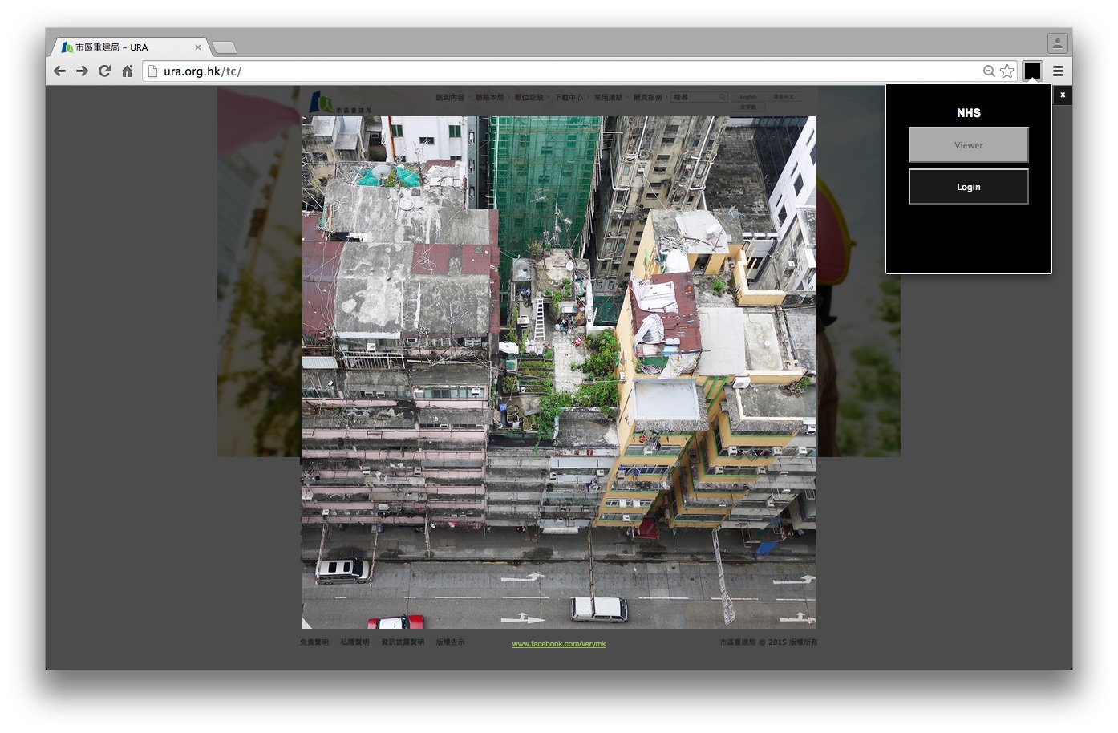This screenshot has height=733, width=1118.
Task: Open the Chrome hamburger menu
Action: (x=1058, y=71)
